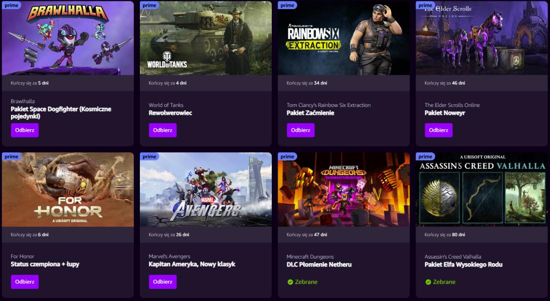Open the DLC Płomienie Netheru title link
The image size is (550, 301).
point(319,265)
